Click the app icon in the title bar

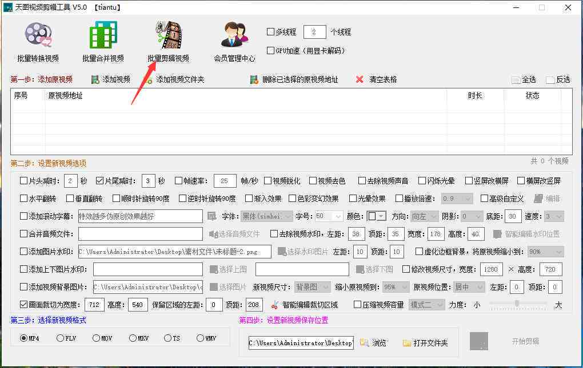(8, 7)
